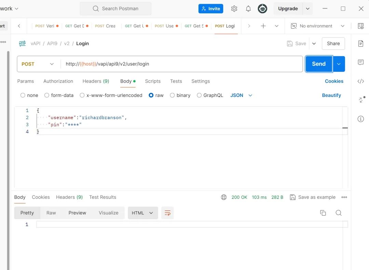This screenshot has height=270, width=369.
Task: Click the Send button
Action: click(318, 64)
